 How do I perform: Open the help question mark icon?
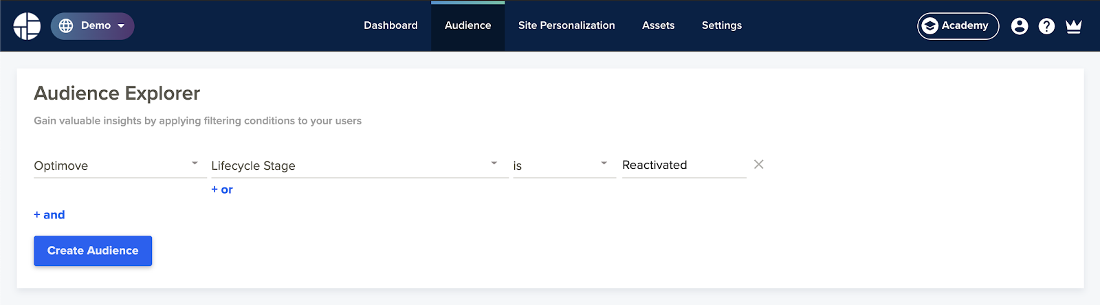pyautogui.click(x=1046, y=26)
